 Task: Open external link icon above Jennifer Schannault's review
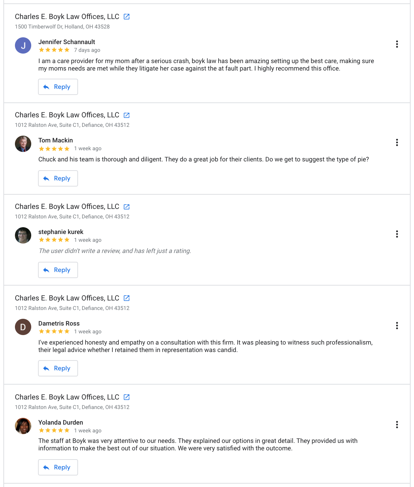(x=127, y=17)
